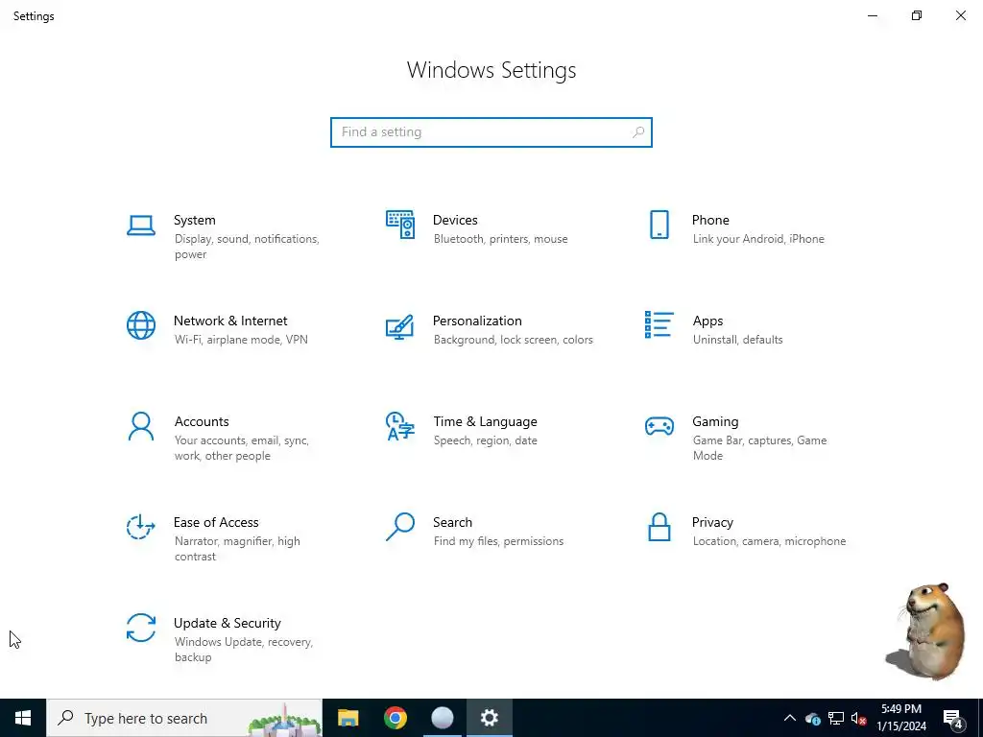Click 'Narrator, magnifier, high contrast' description
The image size is (983, 737).
pos(237,548)
